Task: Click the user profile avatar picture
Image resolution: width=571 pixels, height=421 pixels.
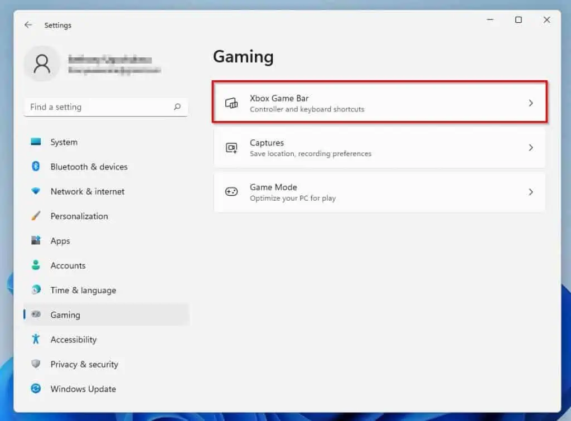Action: click(x=42, y=64)
